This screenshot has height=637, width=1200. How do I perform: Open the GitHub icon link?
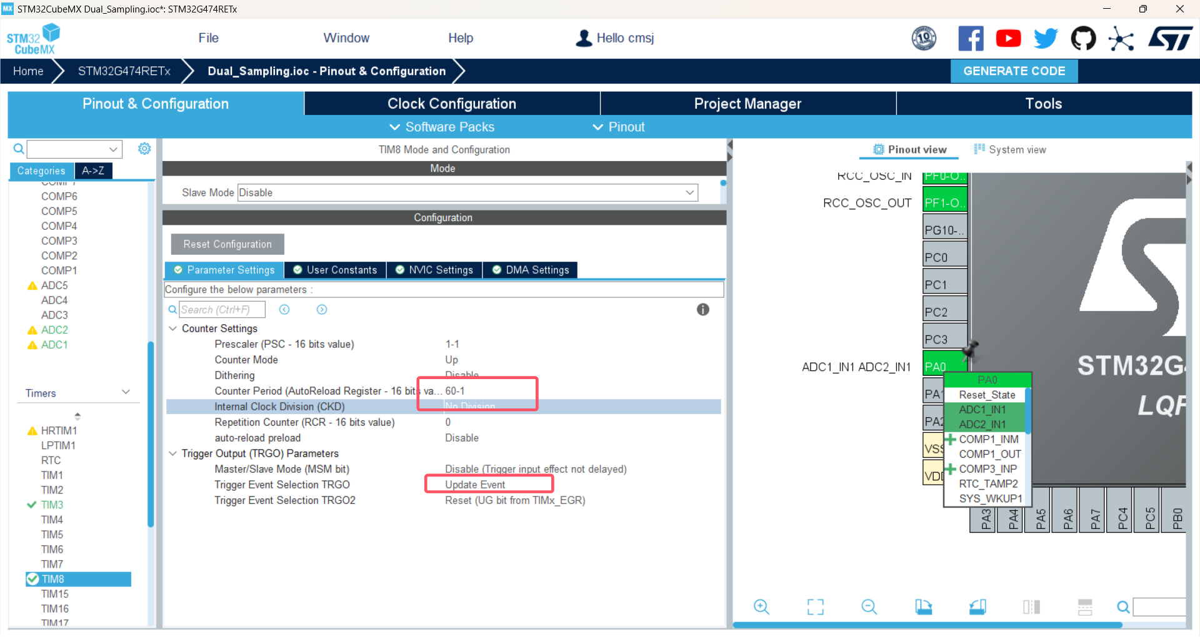click(x=1083, y=39)
